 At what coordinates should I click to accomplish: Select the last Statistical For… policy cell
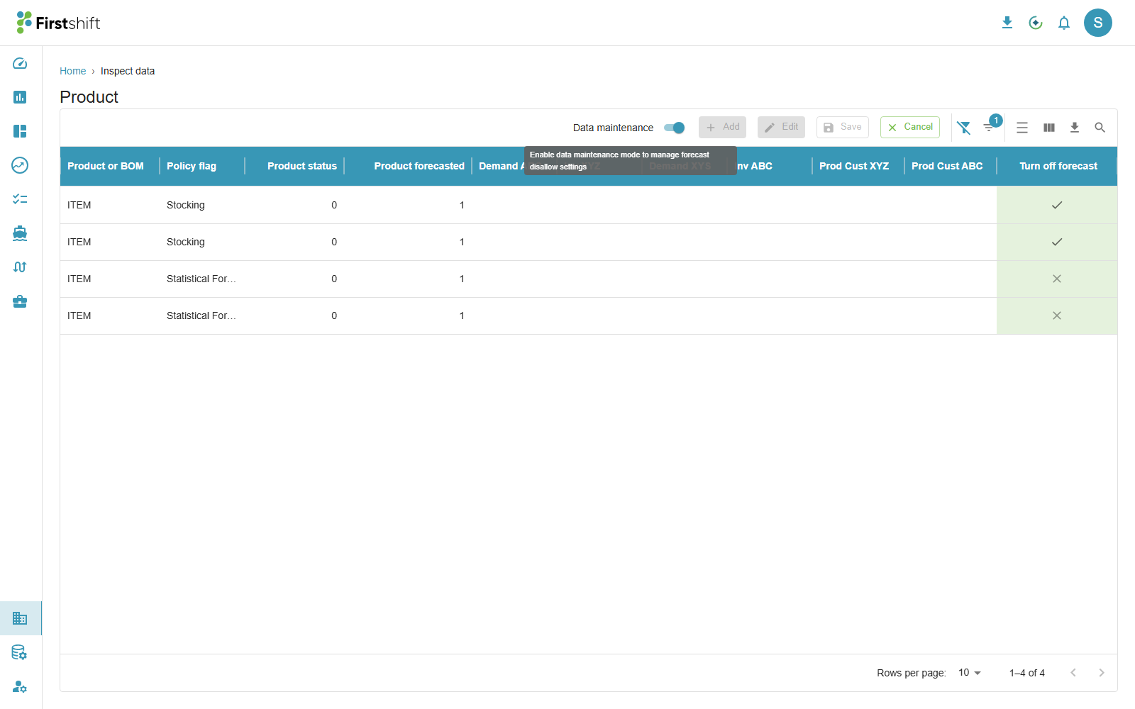201,316
